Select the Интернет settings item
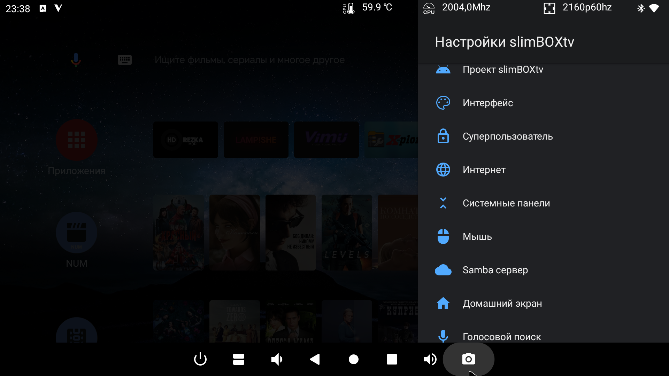The width and height of the screenshot is (669, 376). pyautogui.click(x=484, y=170)
